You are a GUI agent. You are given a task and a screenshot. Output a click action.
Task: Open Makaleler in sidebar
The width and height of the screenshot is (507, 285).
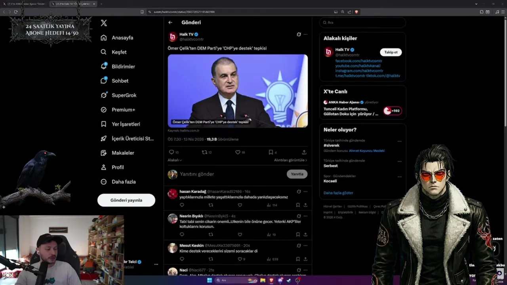[x=117, y=153]
